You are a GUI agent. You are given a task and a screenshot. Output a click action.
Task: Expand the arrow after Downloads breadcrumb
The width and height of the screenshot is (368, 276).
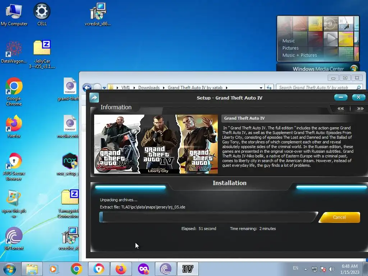(x=164, y=88)
